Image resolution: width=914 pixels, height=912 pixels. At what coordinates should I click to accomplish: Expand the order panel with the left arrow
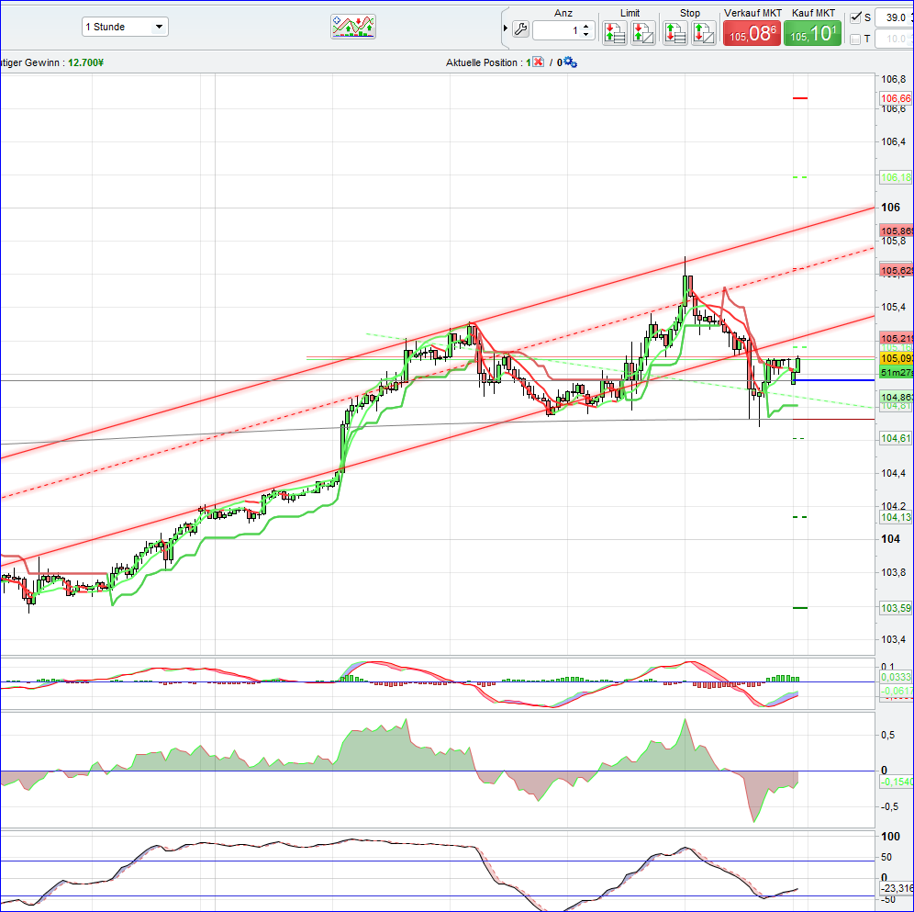pos(504,27)
